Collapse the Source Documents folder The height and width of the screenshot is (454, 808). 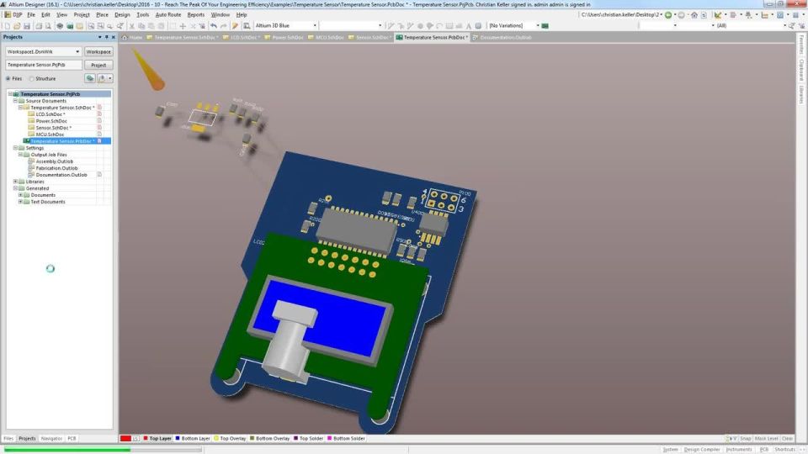(15, 101)
